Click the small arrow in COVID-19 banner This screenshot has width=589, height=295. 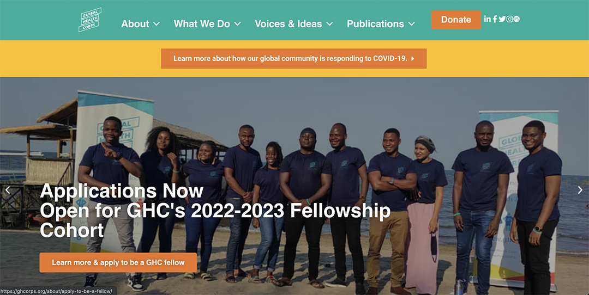[413, 59]
